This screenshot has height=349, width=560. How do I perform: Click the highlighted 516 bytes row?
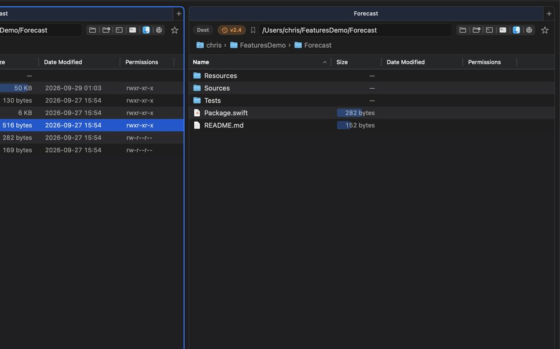pyautogui.click(x=92, y=125)
